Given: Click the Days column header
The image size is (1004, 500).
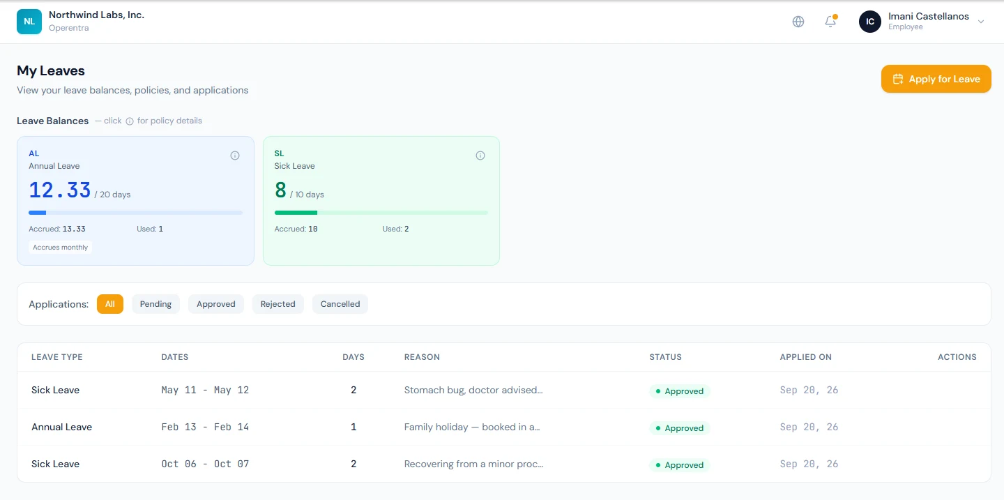Looking at the screenshot, I should (353, 357).
